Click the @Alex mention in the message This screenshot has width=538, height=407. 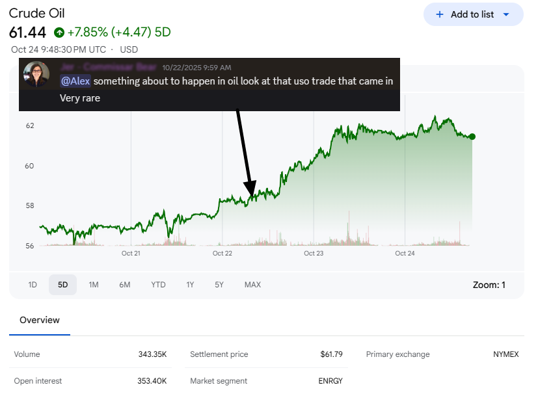(75, 81)
